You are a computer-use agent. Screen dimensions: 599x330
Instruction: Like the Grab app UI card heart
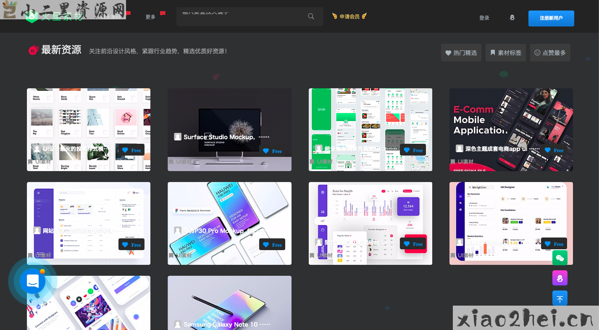tap(407, 150)
